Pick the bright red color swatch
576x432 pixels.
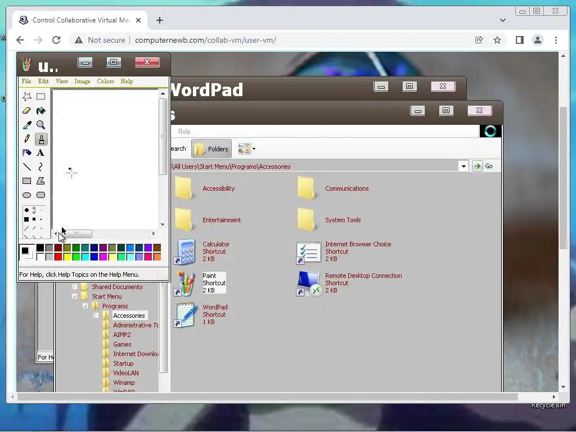point(58,256)
